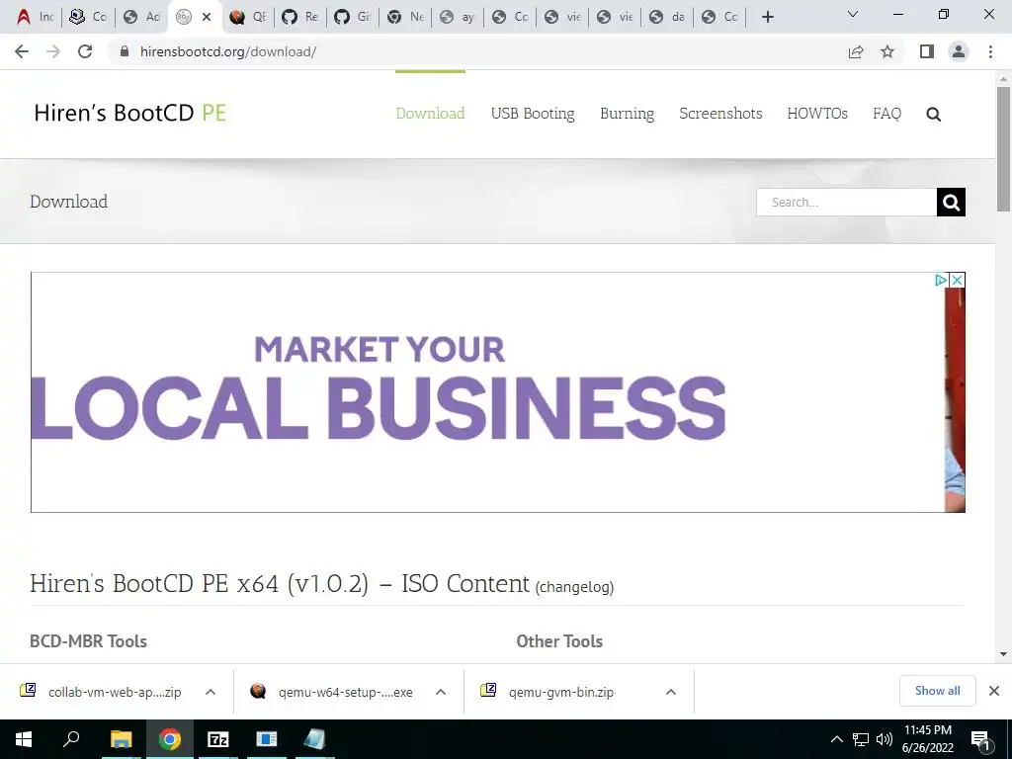Click the page Search input field
Screen dimensions: 1012x759
tap(846, 202)
